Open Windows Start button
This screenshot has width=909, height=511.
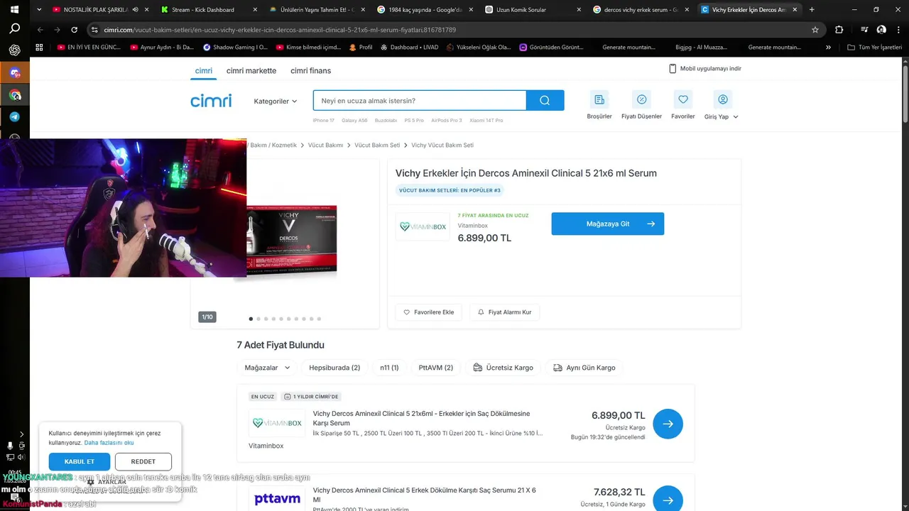(14, 10)
